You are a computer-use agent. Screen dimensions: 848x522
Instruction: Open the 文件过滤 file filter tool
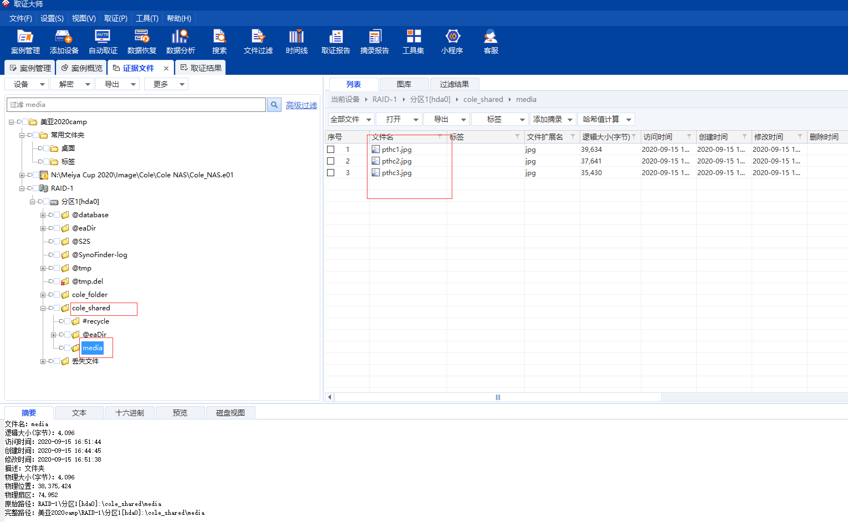coord(258,42)
